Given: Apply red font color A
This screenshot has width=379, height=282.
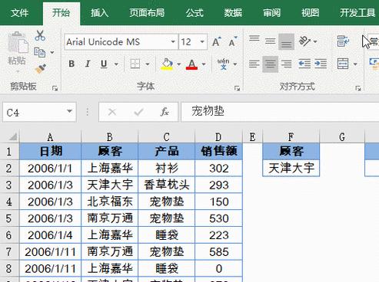Looking at the screenshot, I should click(x=192, y=64).
